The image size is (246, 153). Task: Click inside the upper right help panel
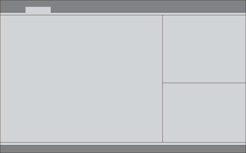[x=204, y=49]
